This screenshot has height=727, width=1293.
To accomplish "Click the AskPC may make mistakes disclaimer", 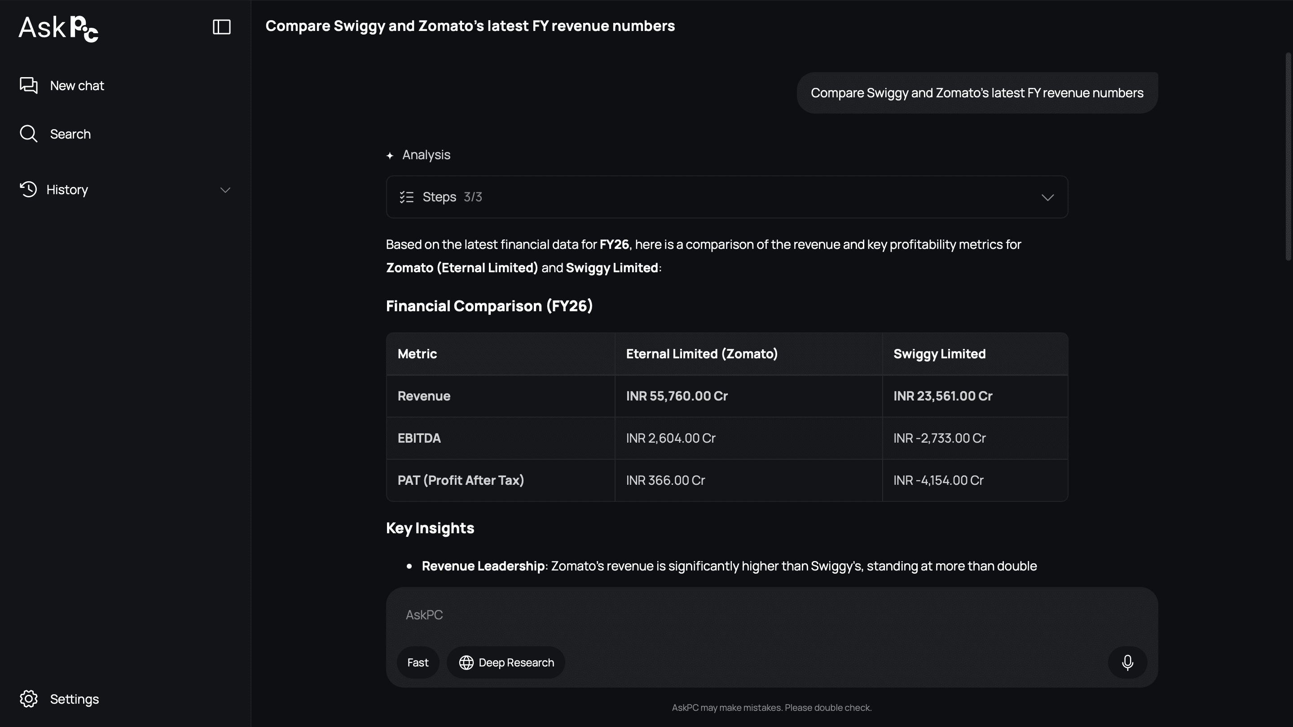I will point(771,707).
